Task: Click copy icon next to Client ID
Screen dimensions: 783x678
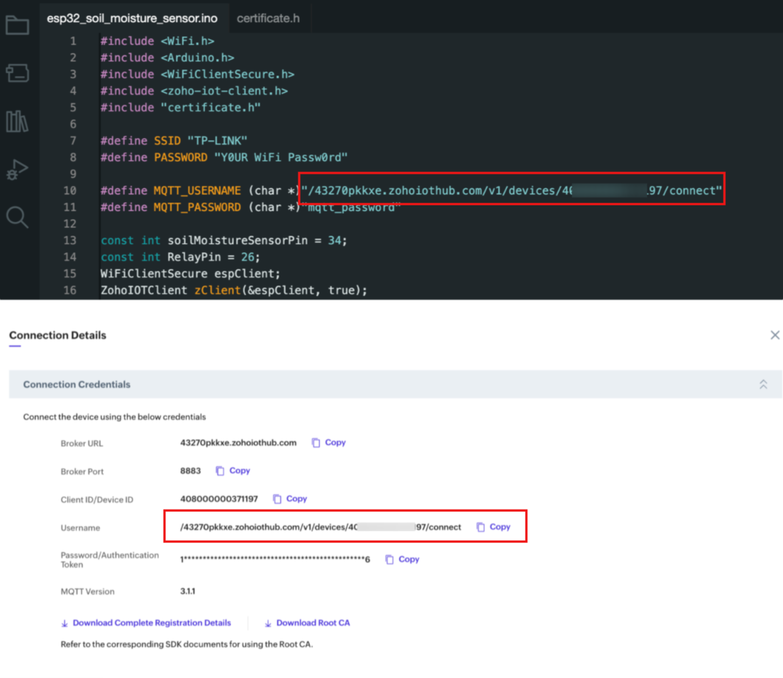Action: tap(277, 499)
